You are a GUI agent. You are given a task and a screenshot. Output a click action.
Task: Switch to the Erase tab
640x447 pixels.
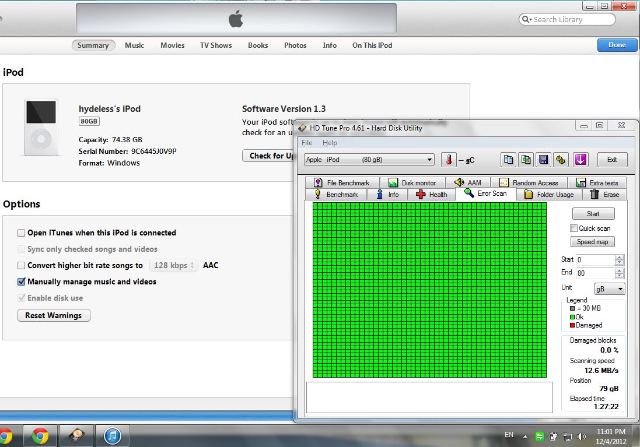pos(604,195)
